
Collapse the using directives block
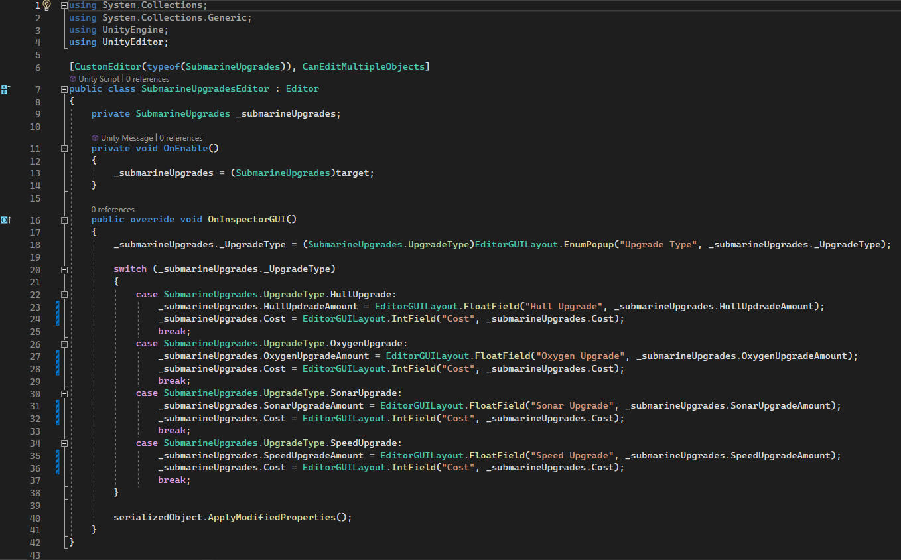tap(64, 5)
